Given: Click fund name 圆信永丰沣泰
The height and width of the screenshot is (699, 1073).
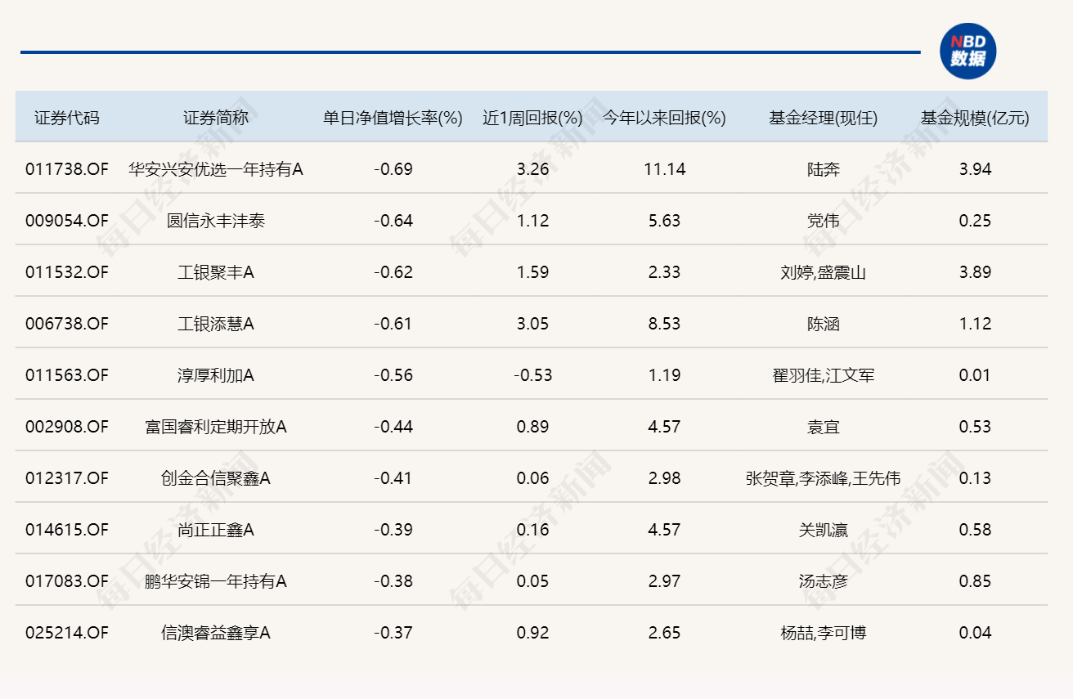Looking at the screenshot, I should (x=216, y=221).
